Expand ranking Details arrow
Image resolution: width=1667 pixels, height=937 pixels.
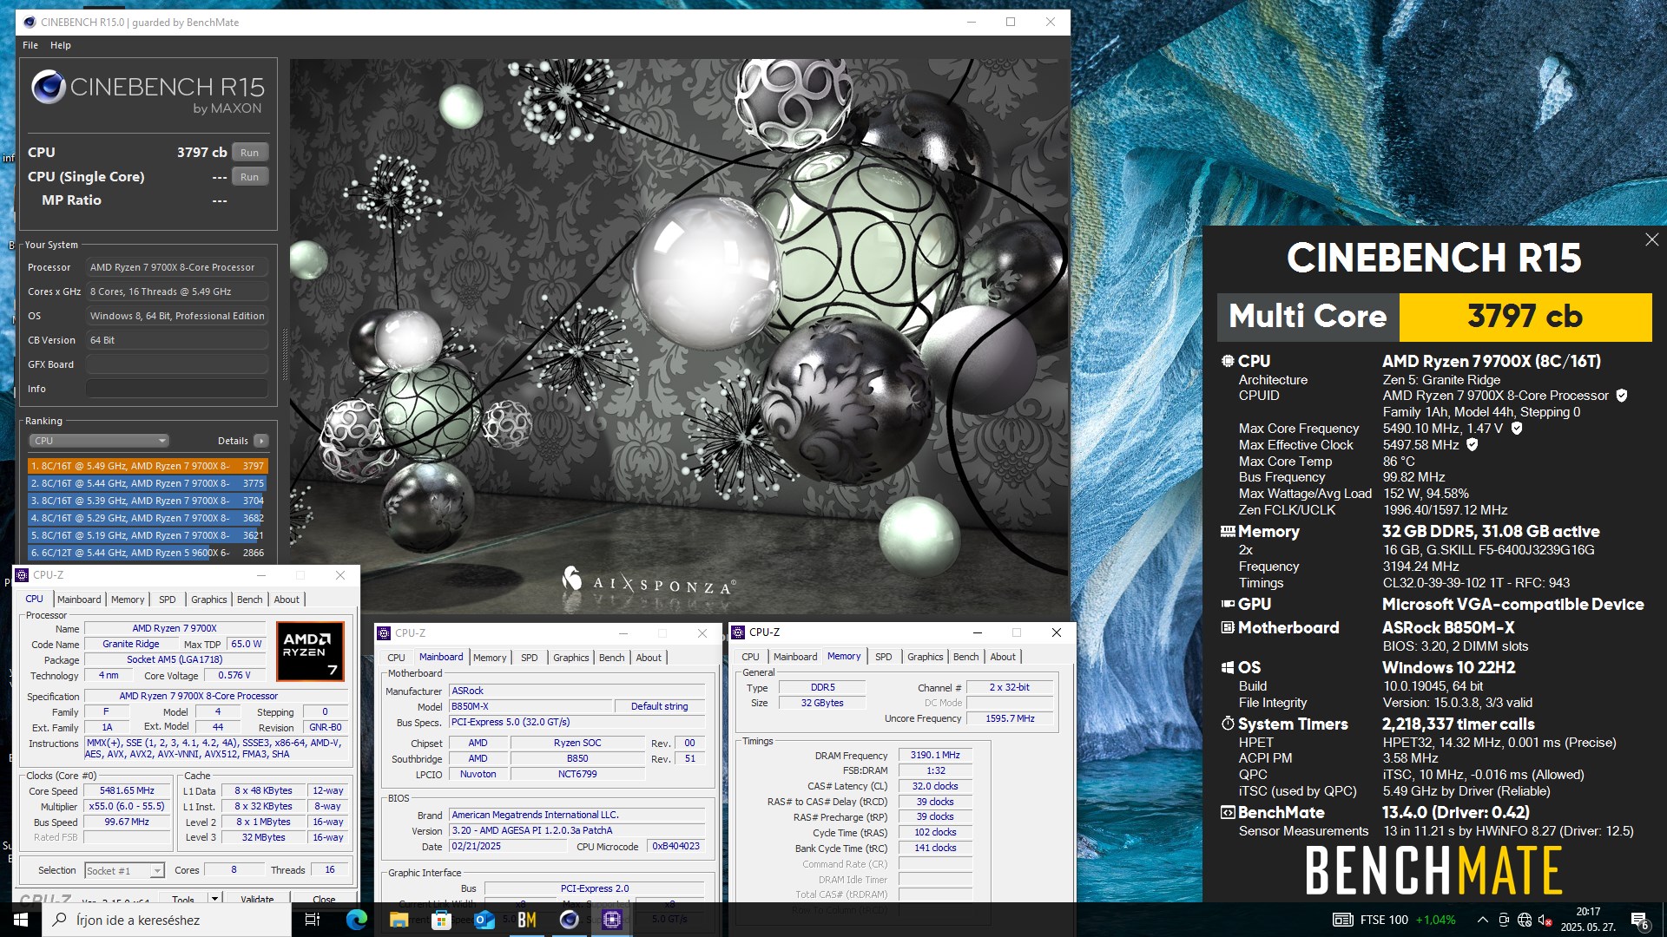coord(260,441)
